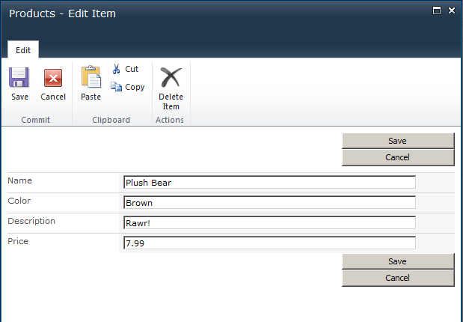Image resolution: width=463 pixels, height=322 pixels.
Task: Click the bottom Cancel button below the form
Action: pyautogui.click(x=398, y=278)
